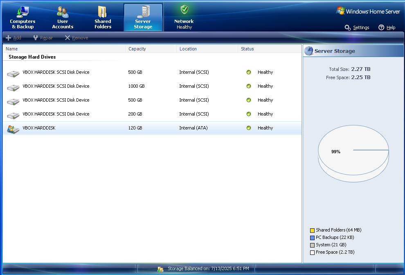Click the blue PC Backups legend swatch
405x275 pixels.
click(312, 238)
